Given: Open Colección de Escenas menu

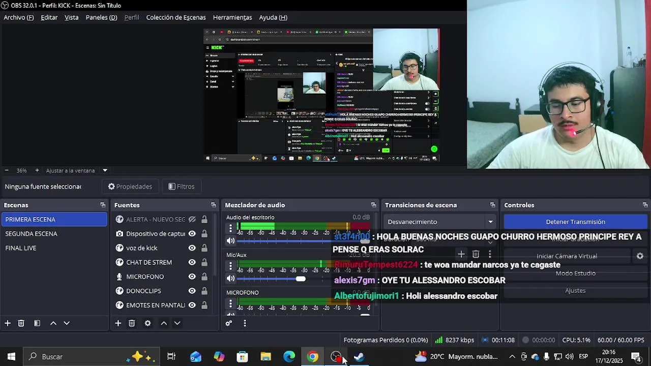Looking at the screenshot, I should coord(176,17).
